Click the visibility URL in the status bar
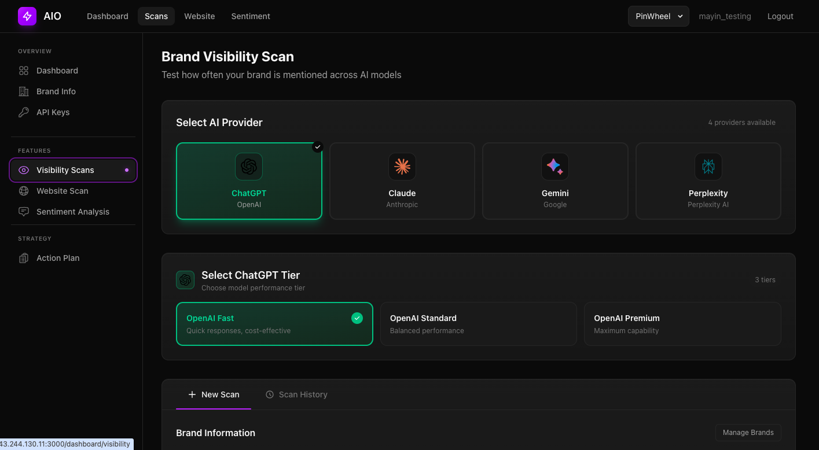The height and width of the screenshot is (450, 819). tap(66, 444)
